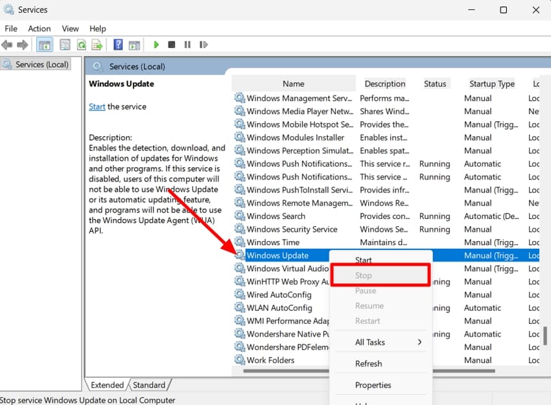Open the File menu
This screenshot has width=551, height=405.
11,29
